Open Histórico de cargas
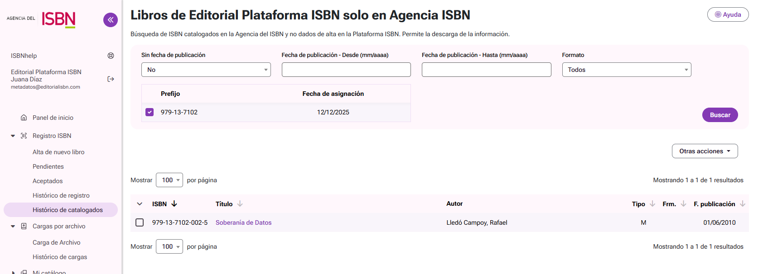This screenshot has width=763, height=274. coord(60,257)
